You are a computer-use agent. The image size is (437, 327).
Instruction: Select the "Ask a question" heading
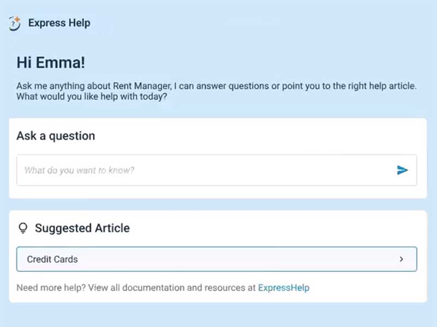click(56, 136)
